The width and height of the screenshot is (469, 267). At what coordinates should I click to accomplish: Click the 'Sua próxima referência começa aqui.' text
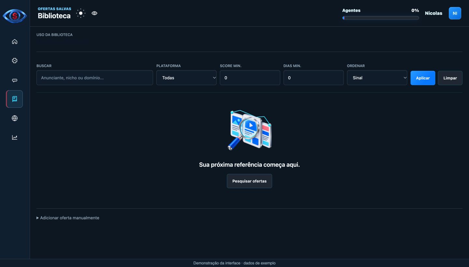pos(249,165)
